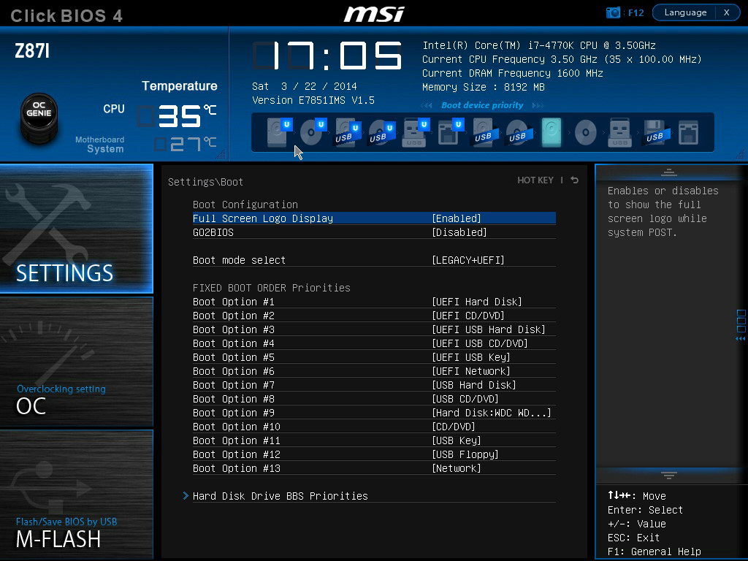
Task: Expand Hard Disk Drive BBS Priorities submenu
Action: click(280, 496)
